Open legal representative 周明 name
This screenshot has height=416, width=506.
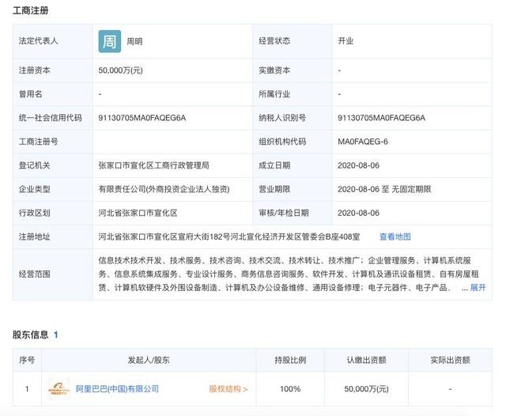tap(134, 42)
